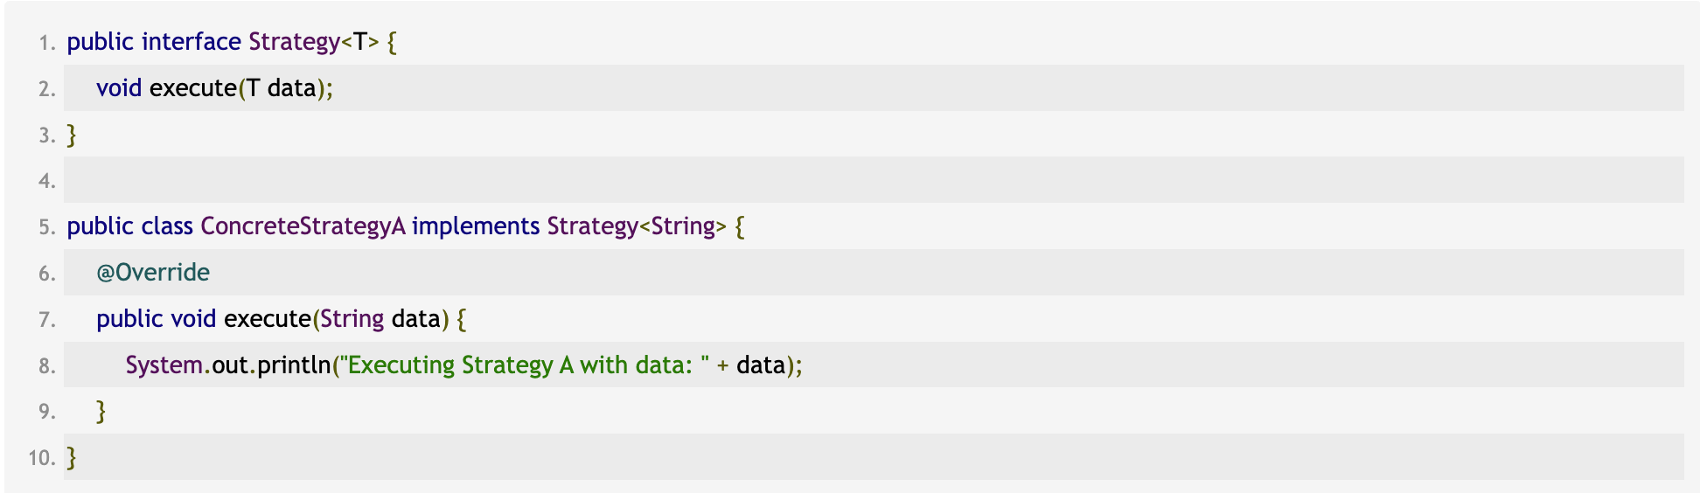
Task: Click the line number 5
Action: click(47, 227)
